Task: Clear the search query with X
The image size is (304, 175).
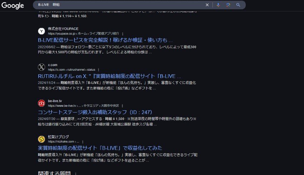Action: (207, 5)
